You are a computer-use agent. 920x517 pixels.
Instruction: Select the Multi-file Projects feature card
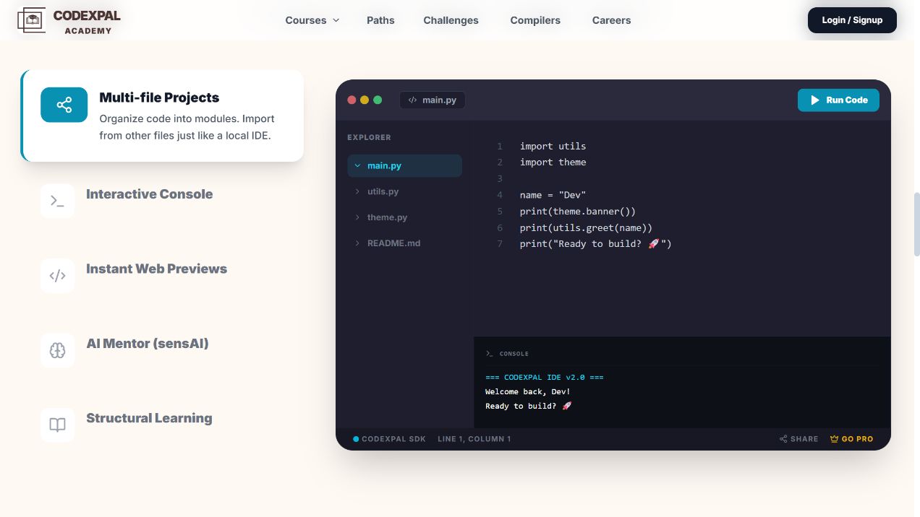163,116
